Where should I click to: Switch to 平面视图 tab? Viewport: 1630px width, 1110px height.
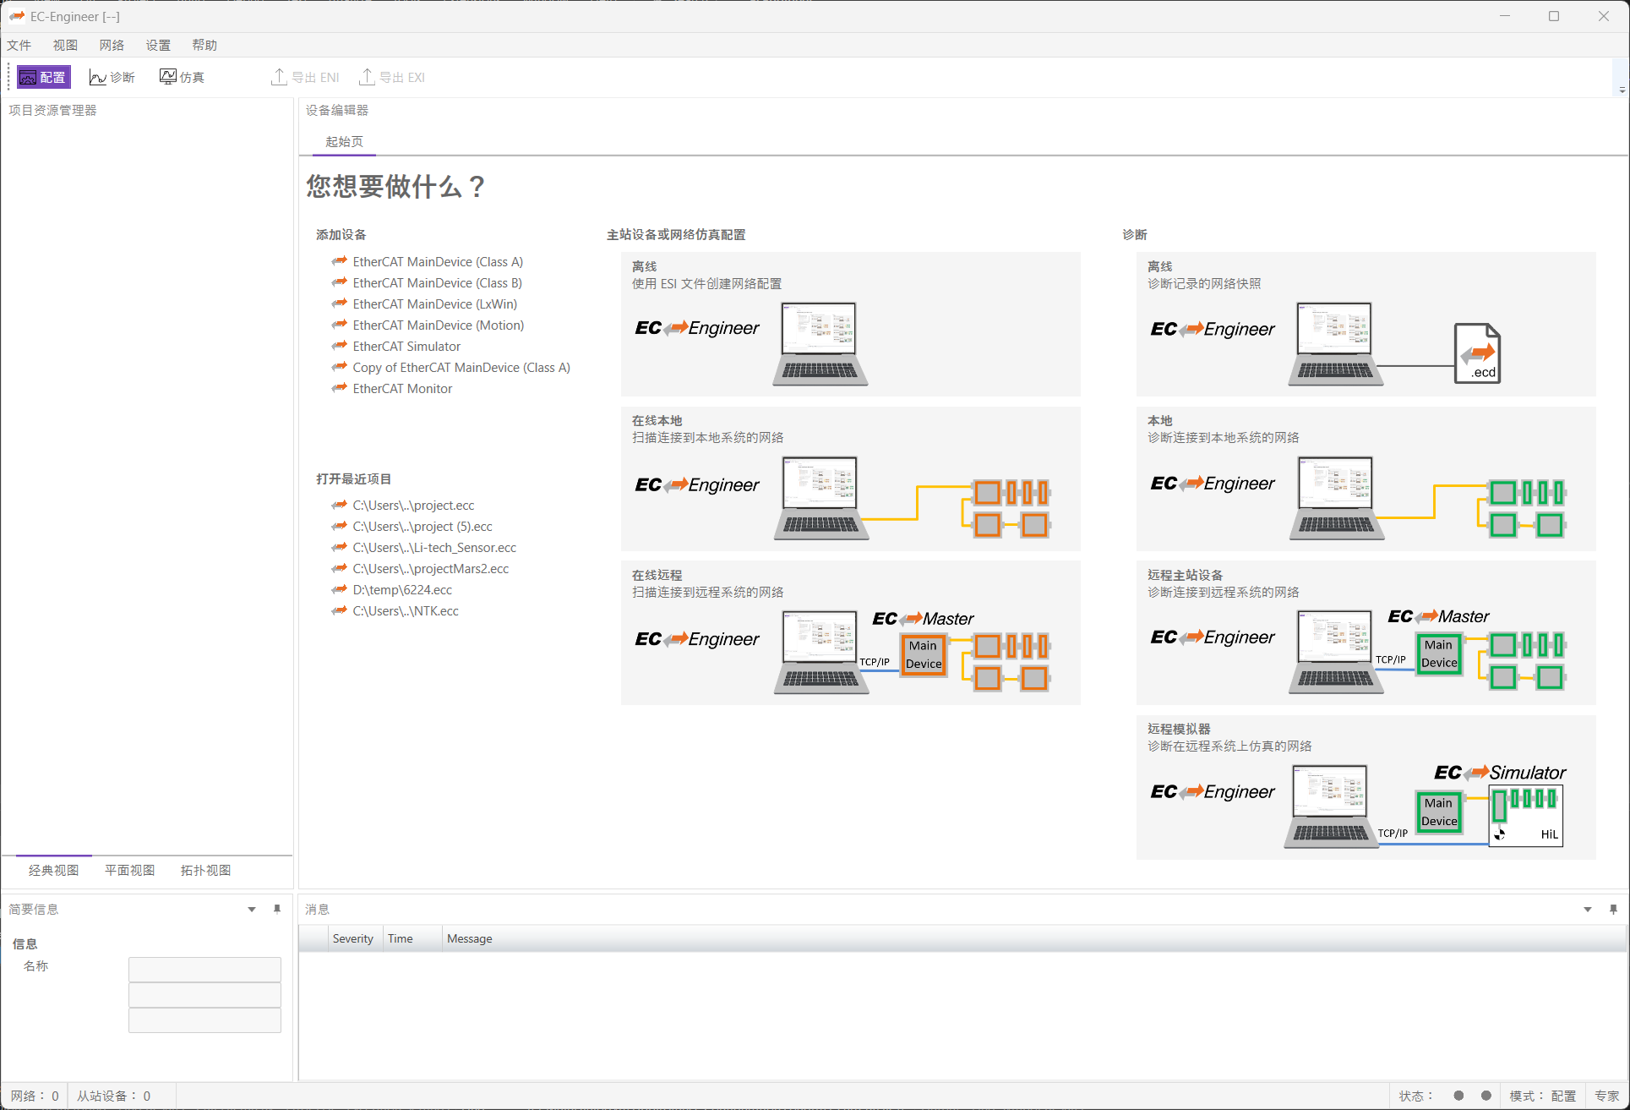pyautogui.click(x=129, y=870)
